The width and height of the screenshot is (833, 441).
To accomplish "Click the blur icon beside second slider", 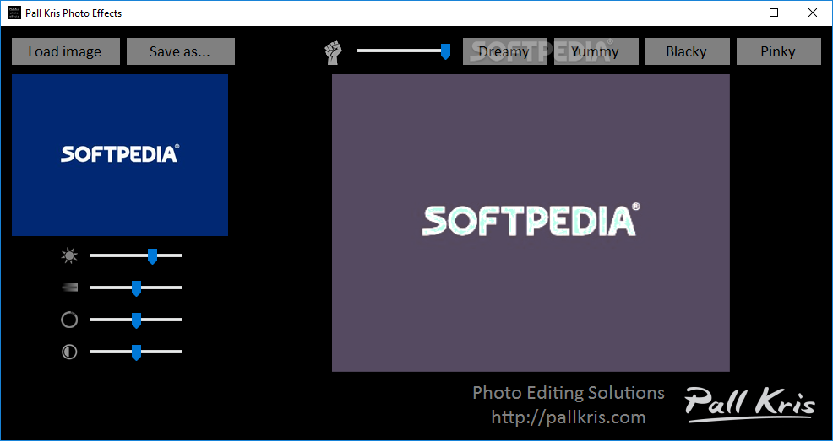I will [x=69, y=288].
